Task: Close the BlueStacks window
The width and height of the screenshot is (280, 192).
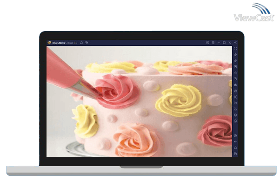Action: tap(230, 43)
